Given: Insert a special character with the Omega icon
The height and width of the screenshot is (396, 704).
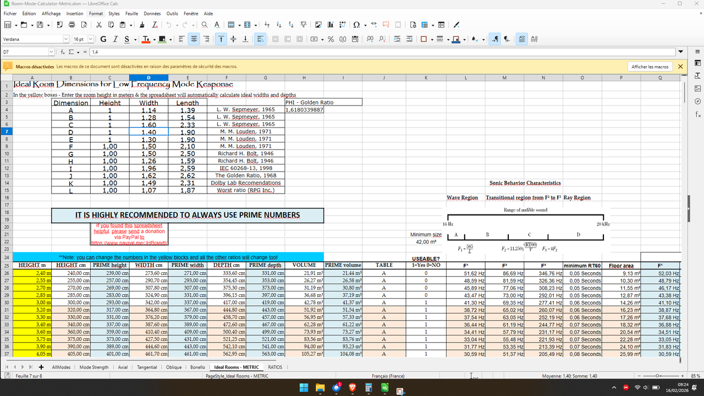Looking at the screenshot, I should coord(356,25).
